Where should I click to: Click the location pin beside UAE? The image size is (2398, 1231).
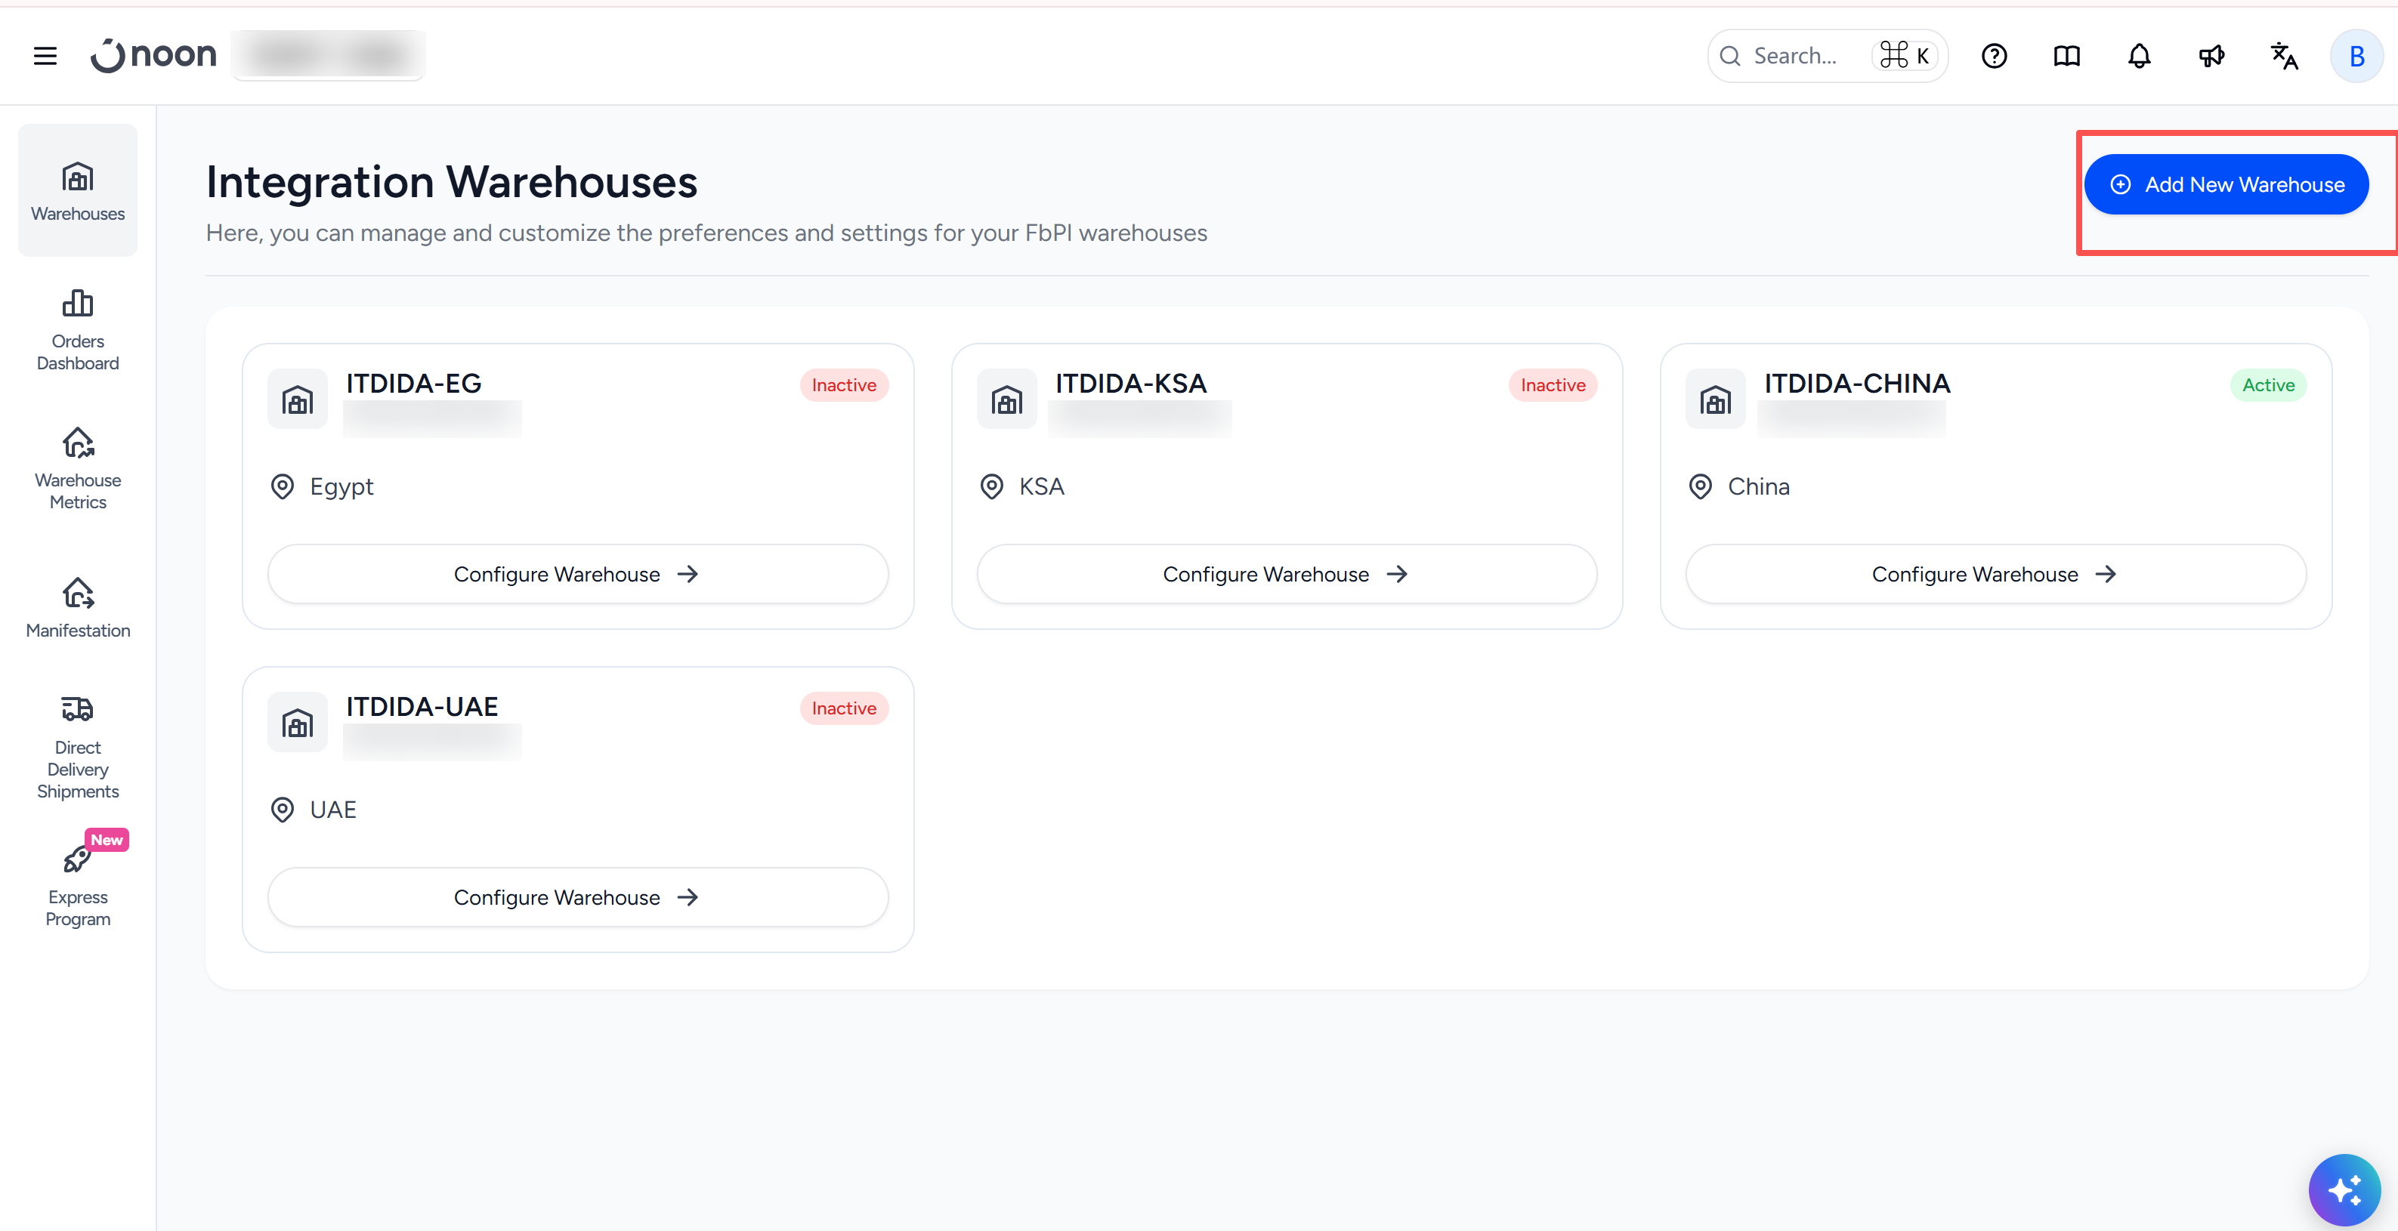tap(282, 810)
